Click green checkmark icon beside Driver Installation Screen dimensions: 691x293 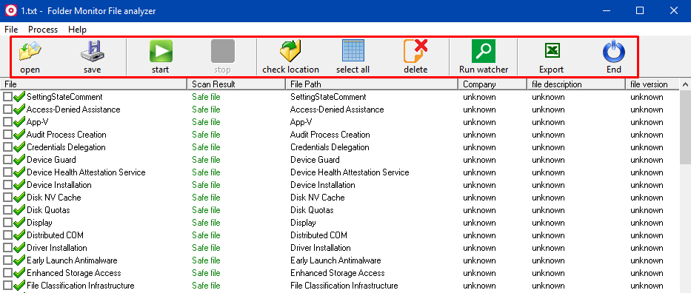point(19,248)
